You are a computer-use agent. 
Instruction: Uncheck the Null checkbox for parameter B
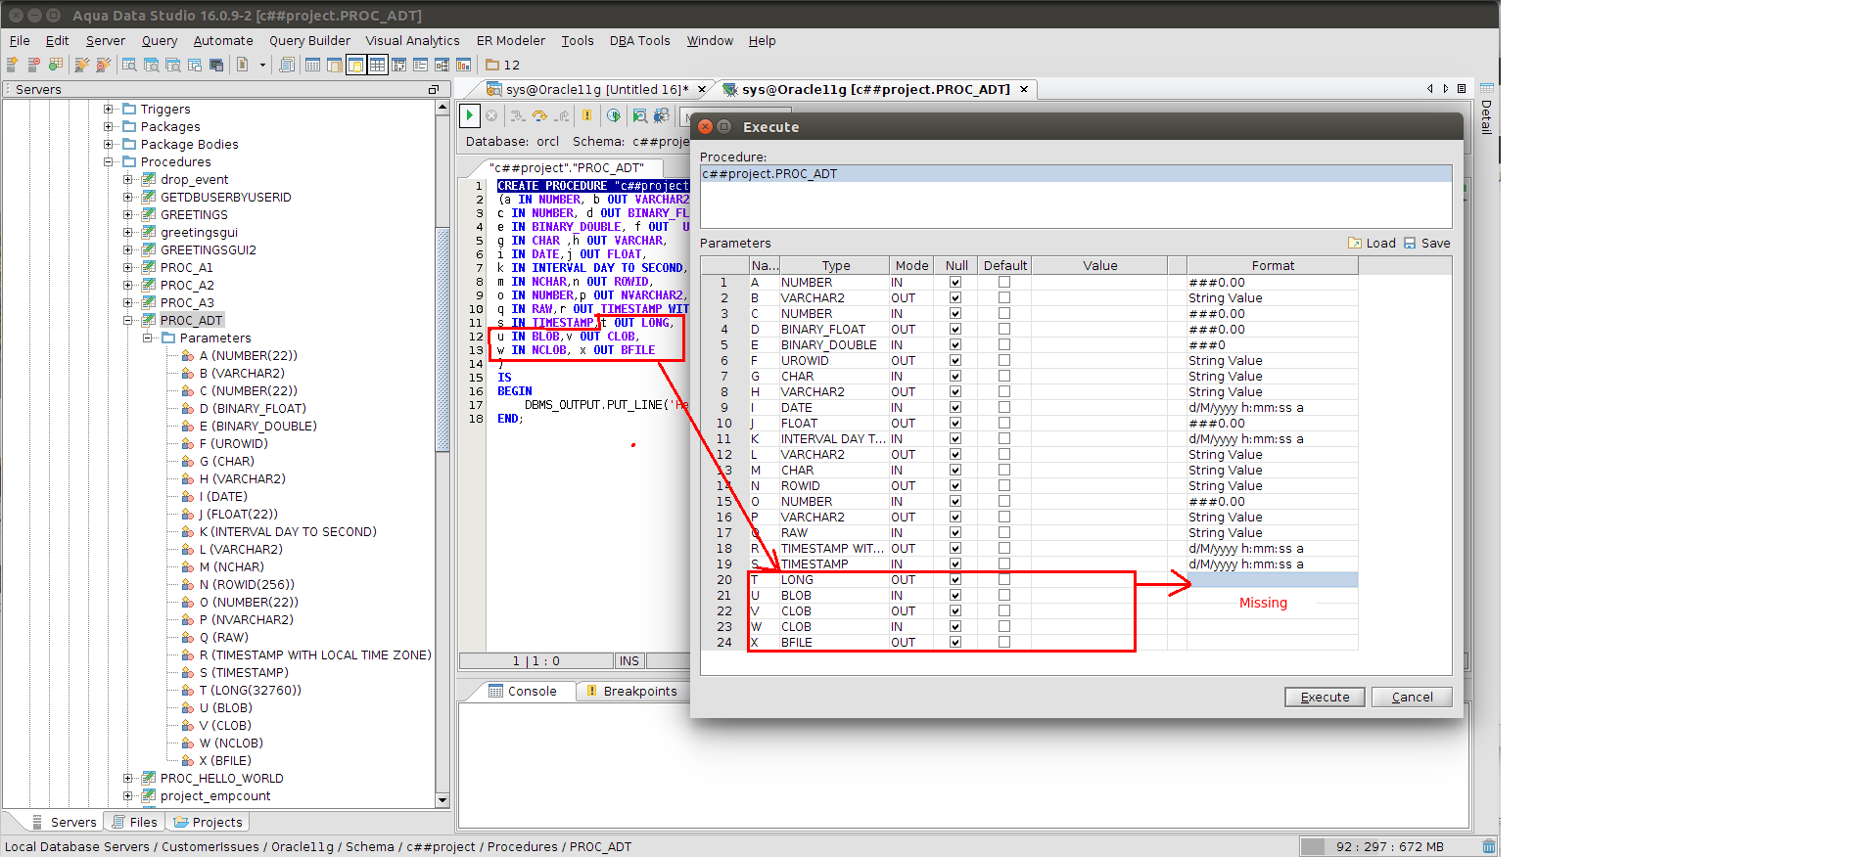[x=955, y=298]
